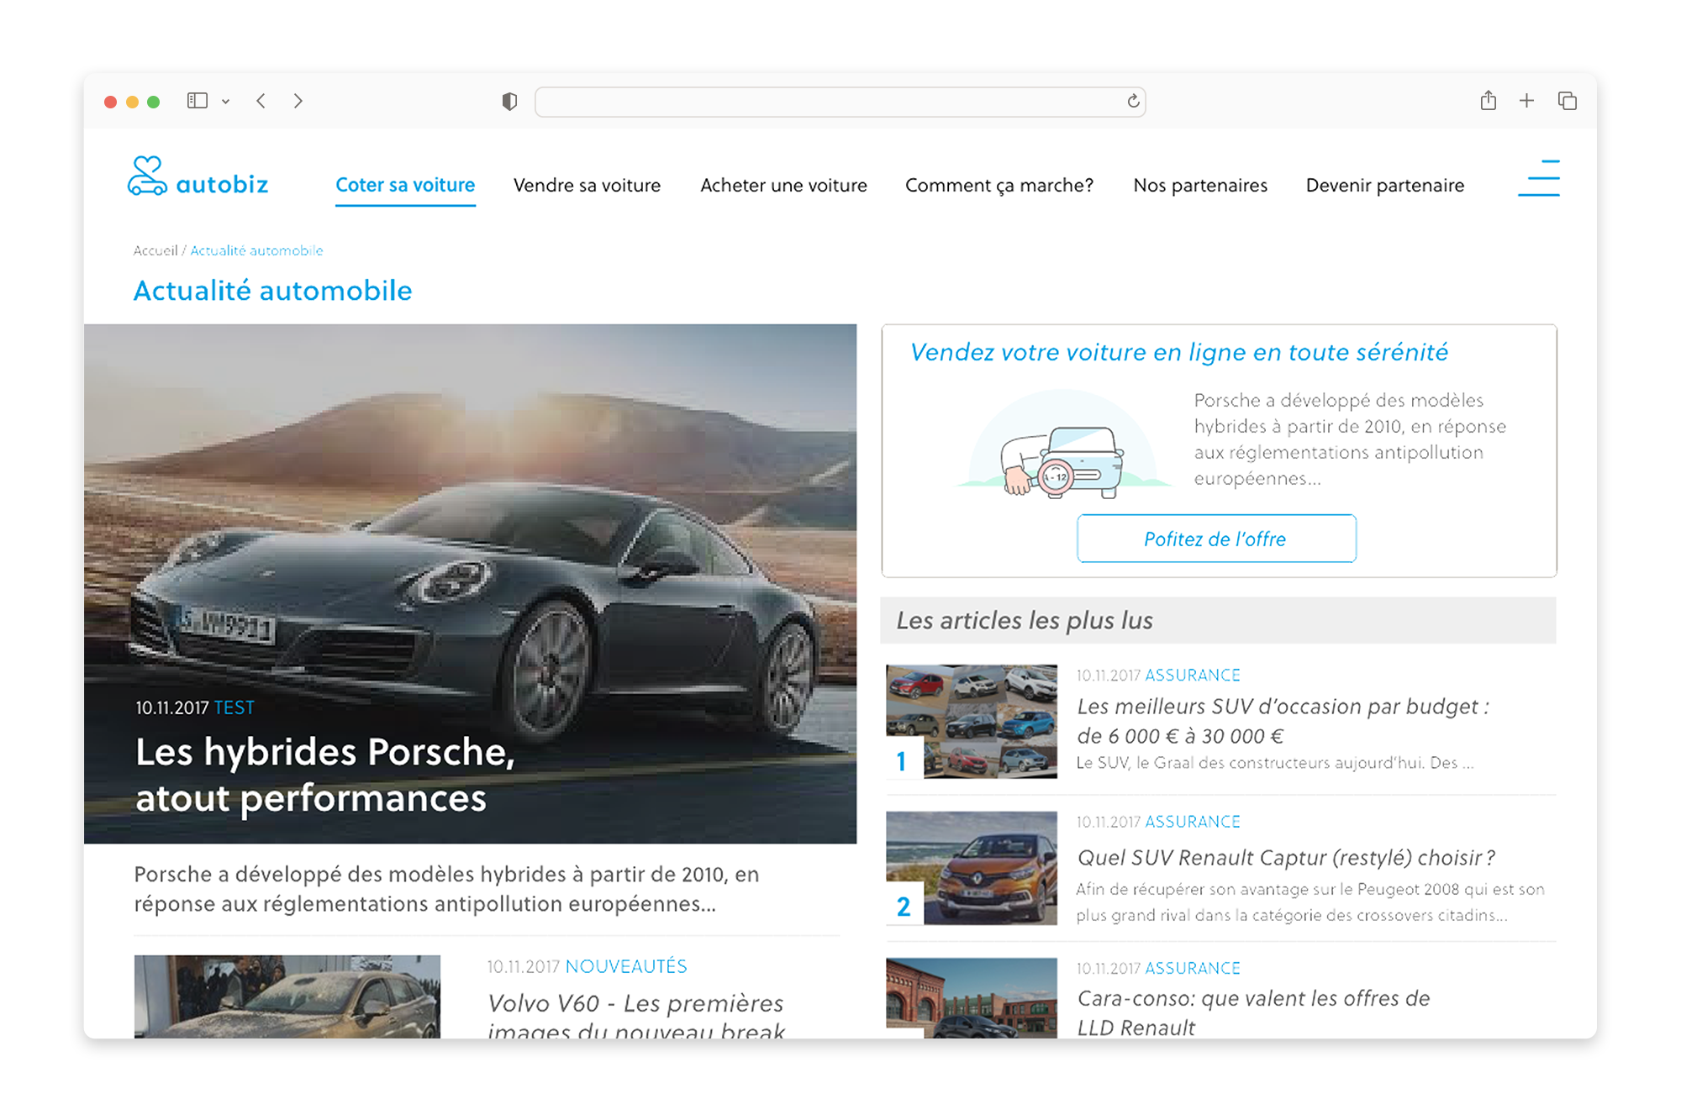Viewport: 1681px width, 1120px height.
Task: Open a new tab with the plus icon
Action: click(1527, 101)
